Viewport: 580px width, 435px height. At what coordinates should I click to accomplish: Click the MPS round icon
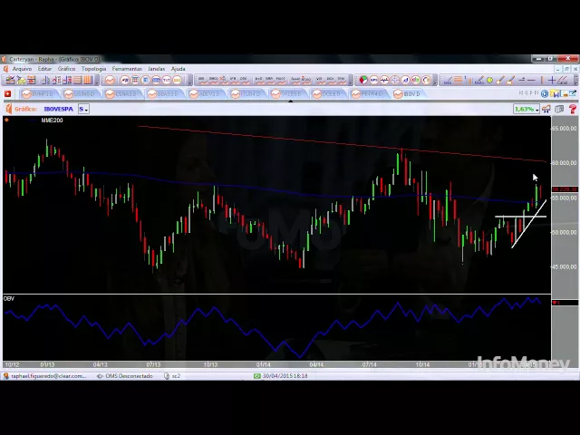tap(374, 80)
